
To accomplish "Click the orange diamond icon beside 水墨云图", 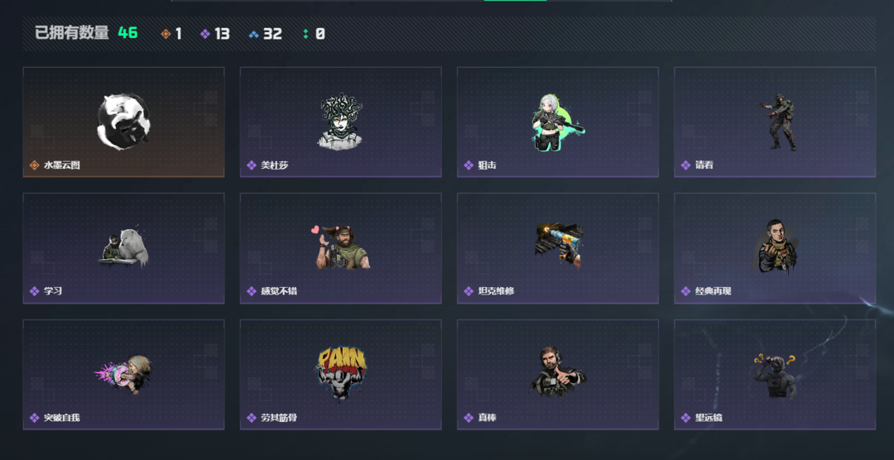I will pos(34,165).
